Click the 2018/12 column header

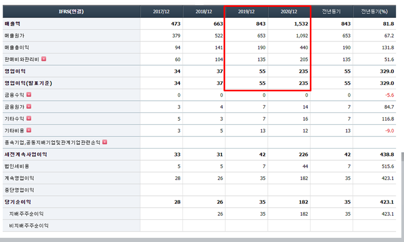tap(204, 12)
